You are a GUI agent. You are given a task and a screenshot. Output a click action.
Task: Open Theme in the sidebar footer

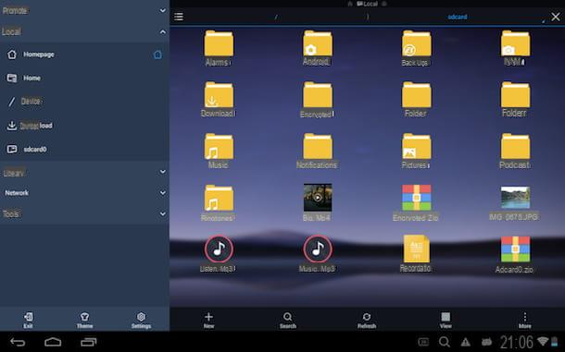pyautogui.click(x=84, y=320)
